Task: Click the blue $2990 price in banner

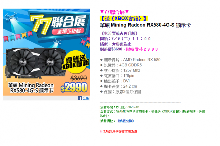Action: tap(74, 87)
